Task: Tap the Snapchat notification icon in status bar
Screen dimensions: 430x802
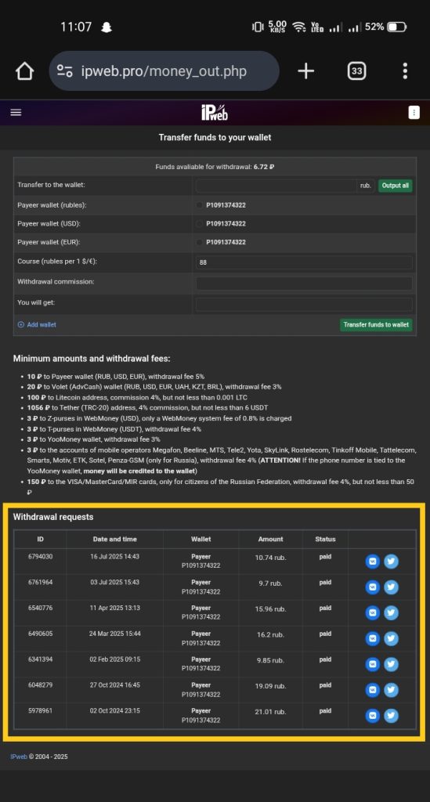Action: 107,27
